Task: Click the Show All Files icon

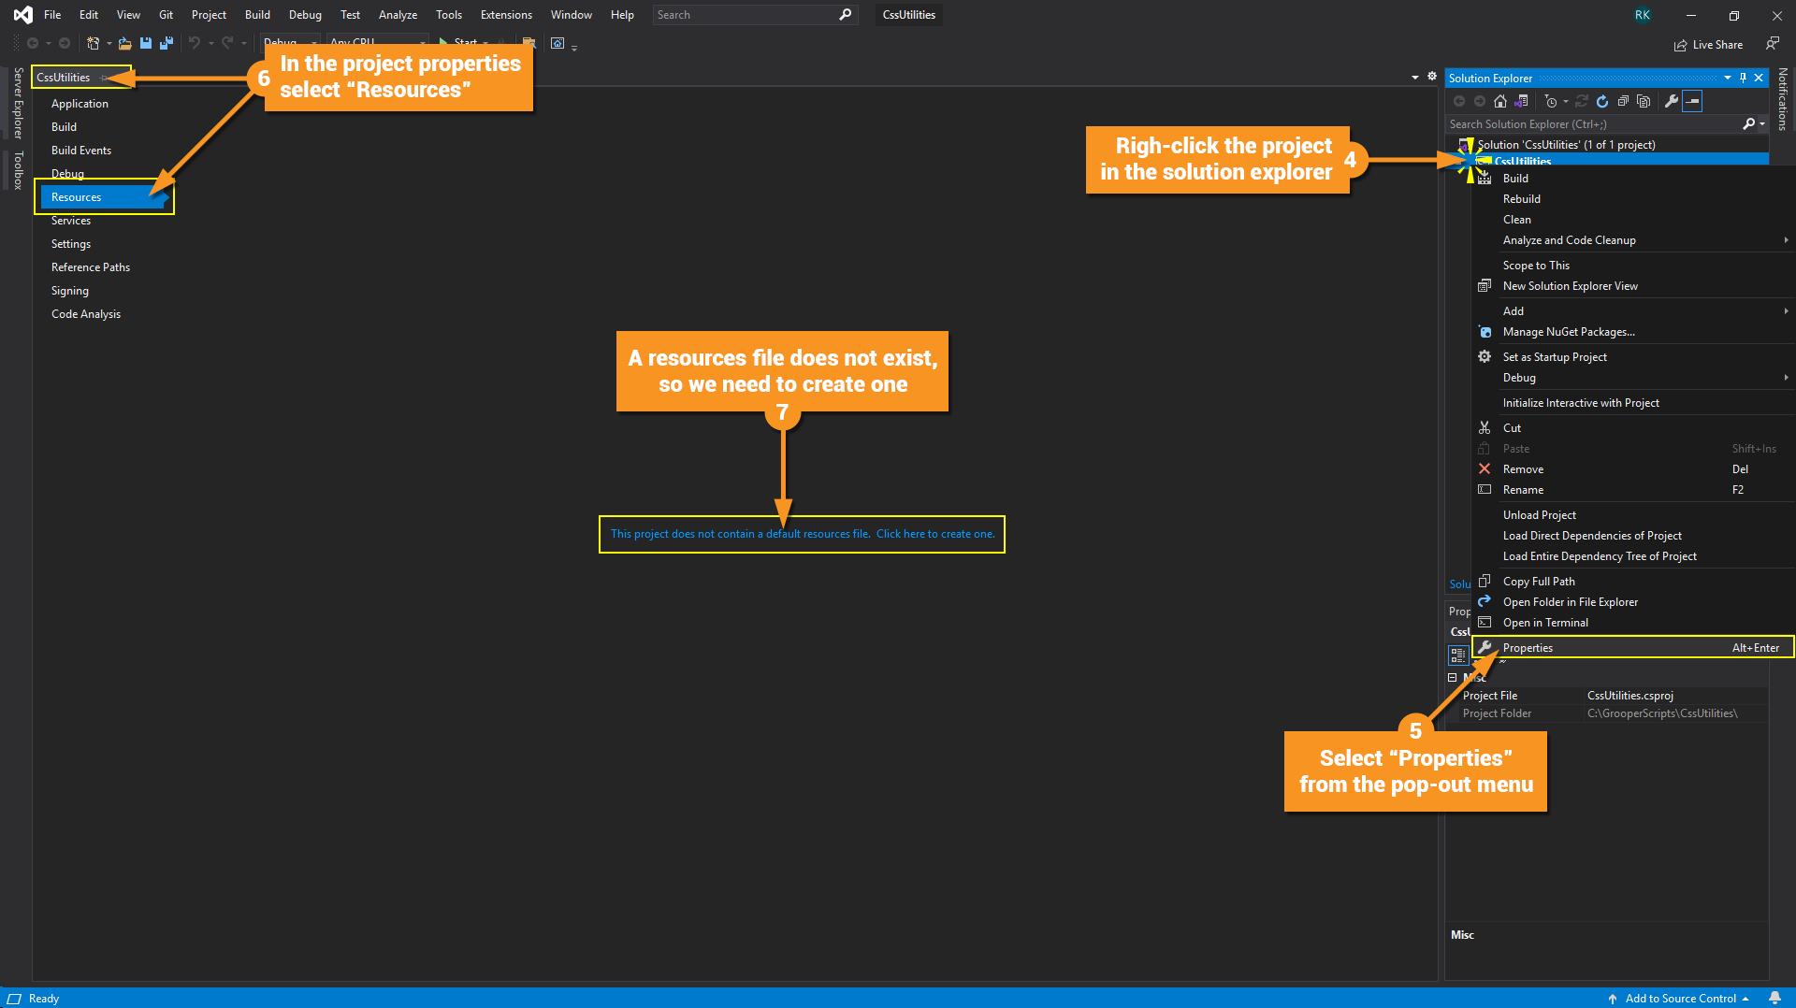Action: 1644,101
